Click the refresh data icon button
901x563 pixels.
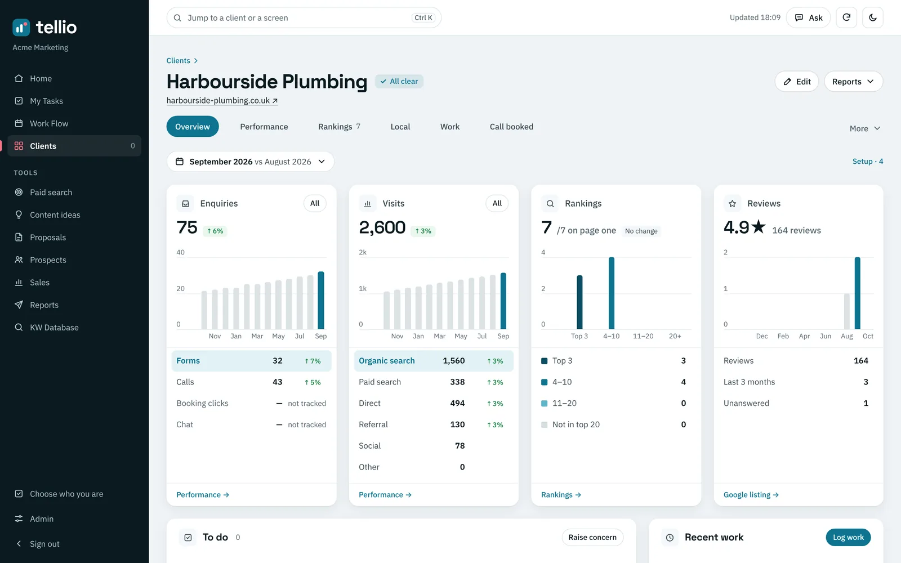point(846,17)
